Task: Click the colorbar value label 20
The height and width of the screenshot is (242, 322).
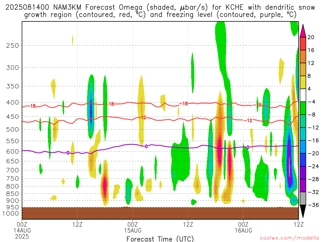Action: click(311, 37)
